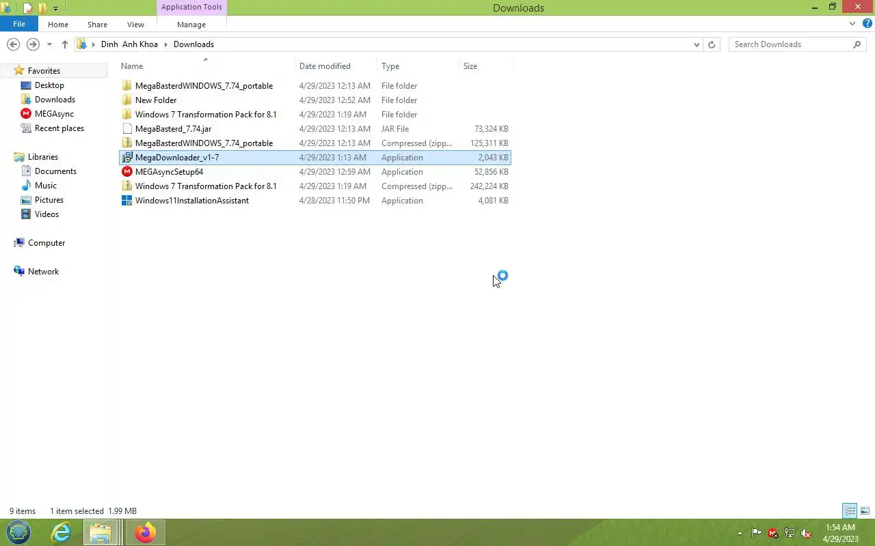Open Help with the question mark icon
The image size is (875, 546).
click(x=867, y=24)
